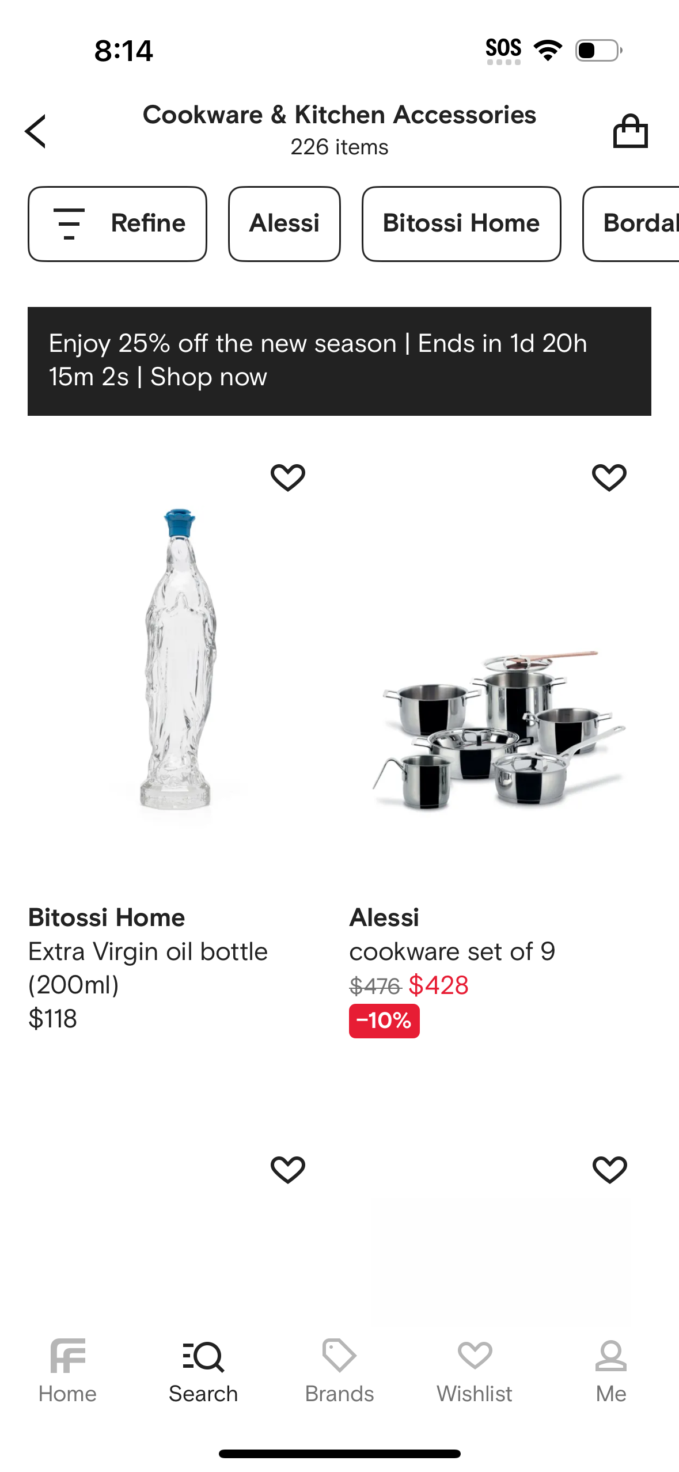The height and width of the screenshot is (1472, 679).
Task: Open the Brands tab
Action: click(339, 1371)
